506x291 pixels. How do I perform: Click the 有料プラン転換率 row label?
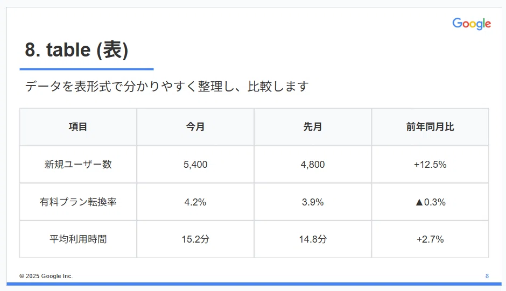click(x=78, y=202)
